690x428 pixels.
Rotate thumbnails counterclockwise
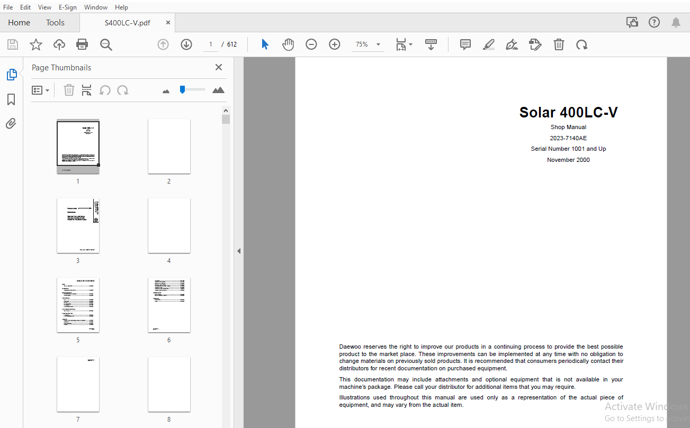click(105, 90)
